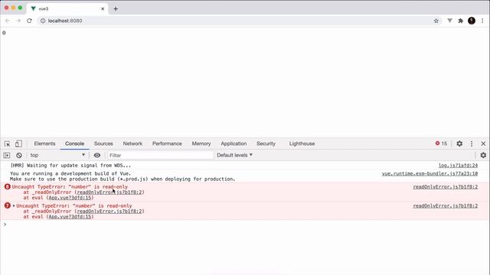Clear the console
The width and height of the screenshot is (490, 275).
pos(19,155)
